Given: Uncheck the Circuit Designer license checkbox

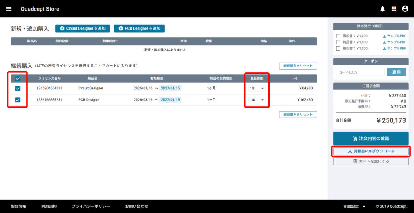Looking at the screenshot, I should coord(17,89).
